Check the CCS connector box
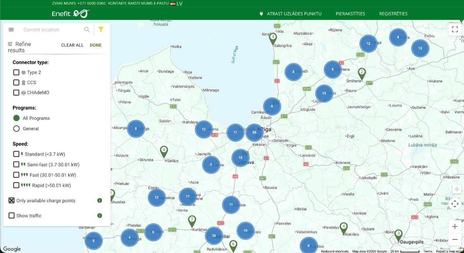464x253 pixels. coord(16,82)
